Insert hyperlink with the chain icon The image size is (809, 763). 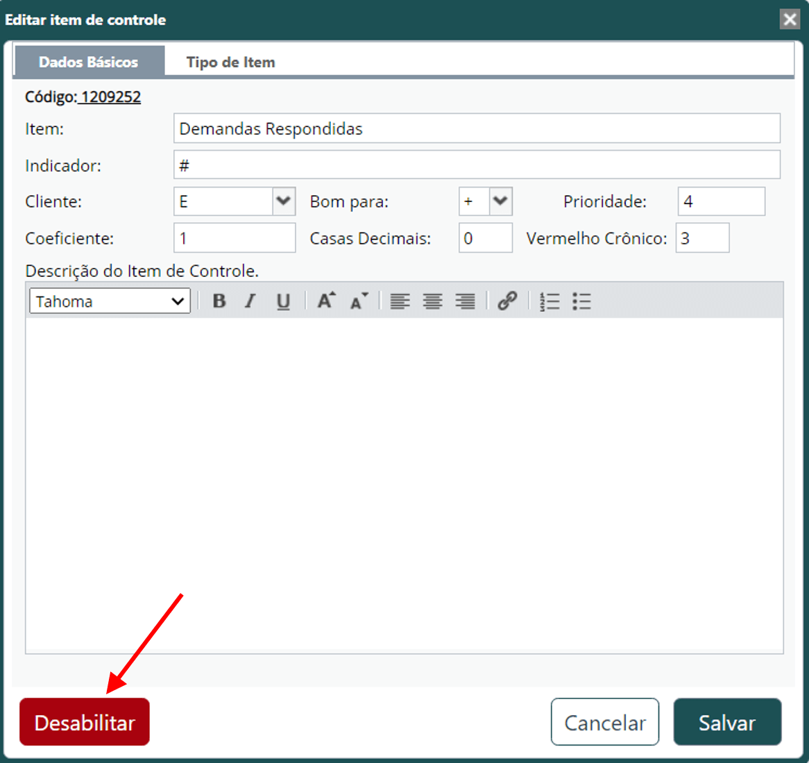point(508,301)
